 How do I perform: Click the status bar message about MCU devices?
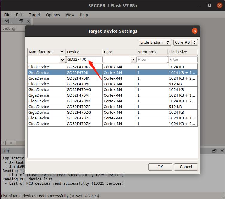[50, 196]
